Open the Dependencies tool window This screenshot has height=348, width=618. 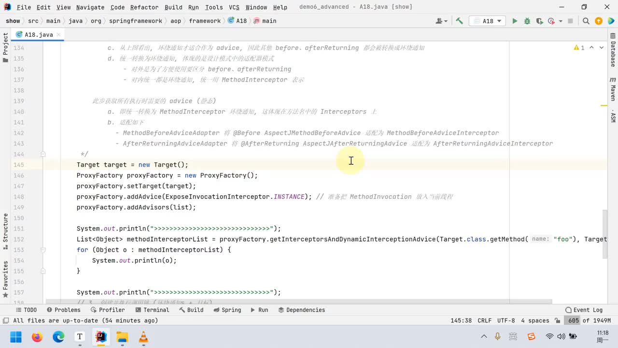pyautogui.click(x=302, y=310)
